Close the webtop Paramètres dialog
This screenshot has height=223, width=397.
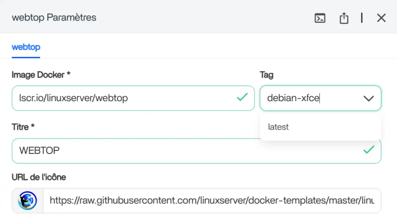381,18
